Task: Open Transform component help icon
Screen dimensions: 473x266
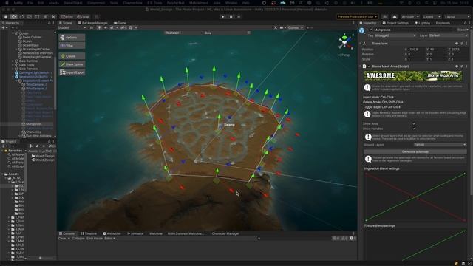Action: pos(457,44)
